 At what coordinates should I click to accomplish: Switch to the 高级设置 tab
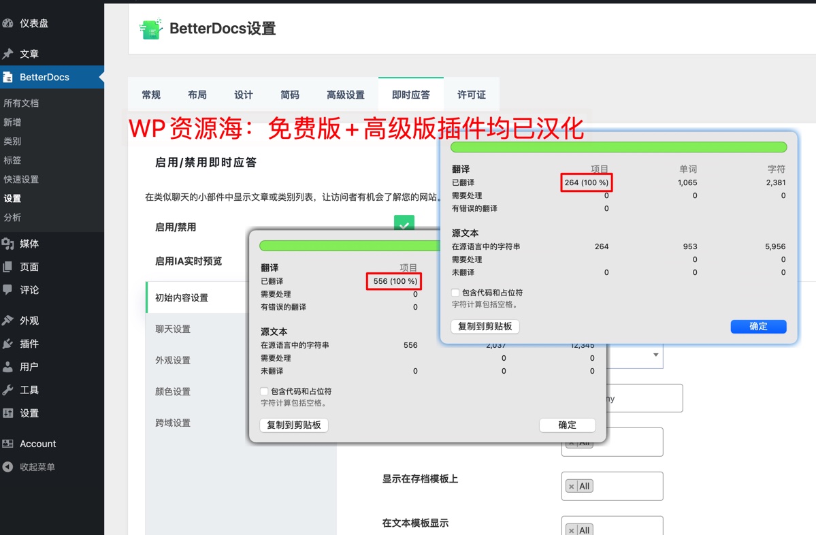point(346,95)
